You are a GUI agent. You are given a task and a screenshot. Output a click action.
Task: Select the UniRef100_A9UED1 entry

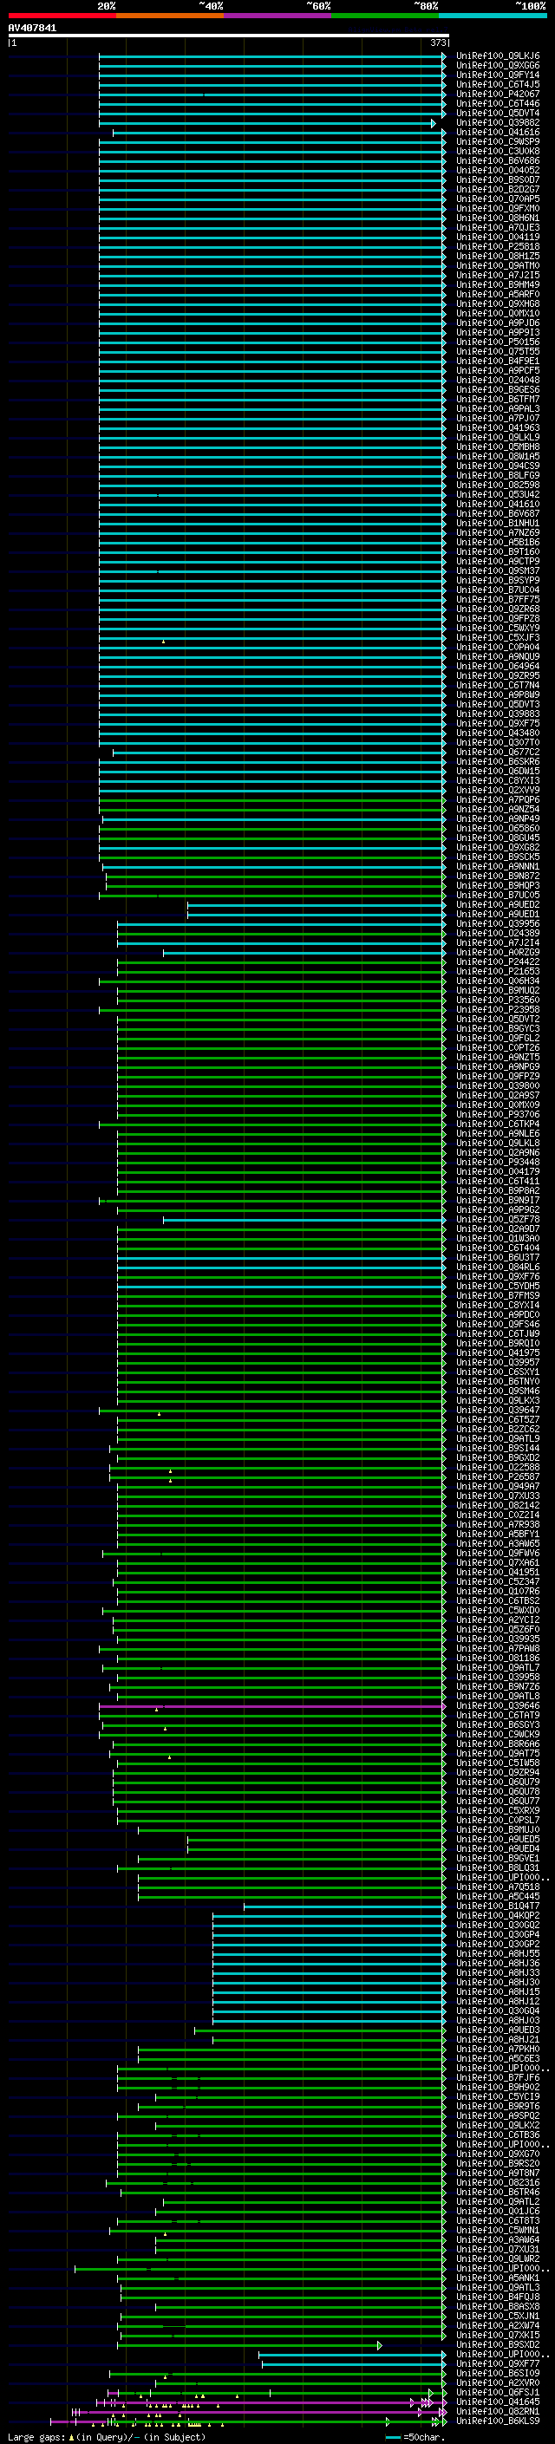click(498, 914)
